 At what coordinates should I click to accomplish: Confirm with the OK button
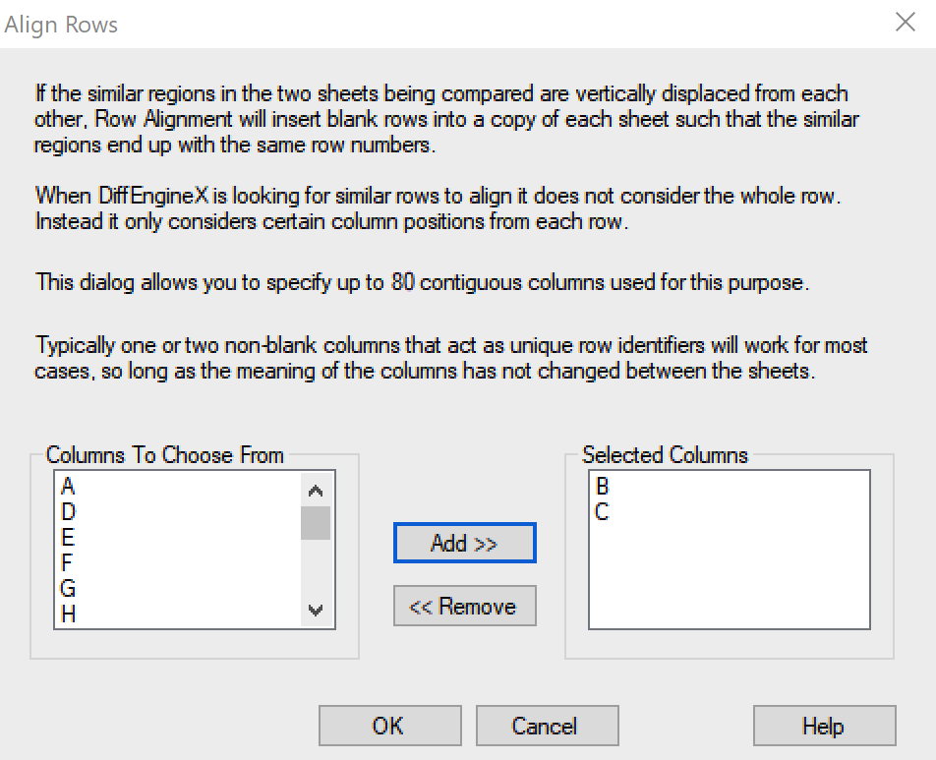[x=388, y=727]
